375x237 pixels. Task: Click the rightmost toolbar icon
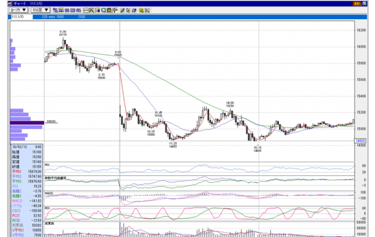[147, 10]
